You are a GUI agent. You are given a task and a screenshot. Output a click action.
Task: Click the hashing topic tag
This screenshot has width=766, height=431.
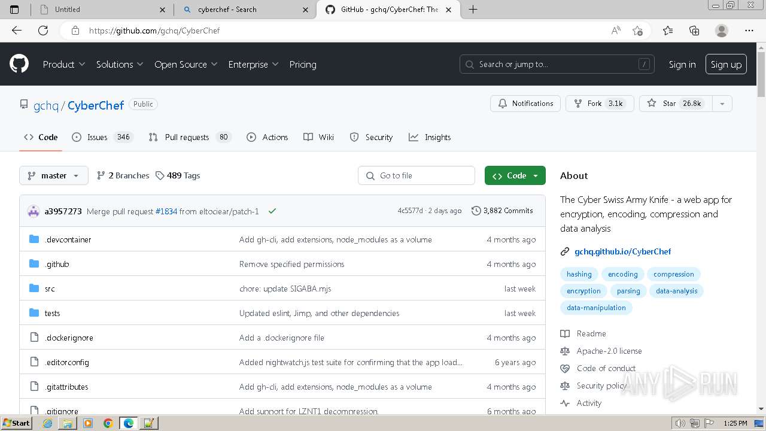(579, 274)
